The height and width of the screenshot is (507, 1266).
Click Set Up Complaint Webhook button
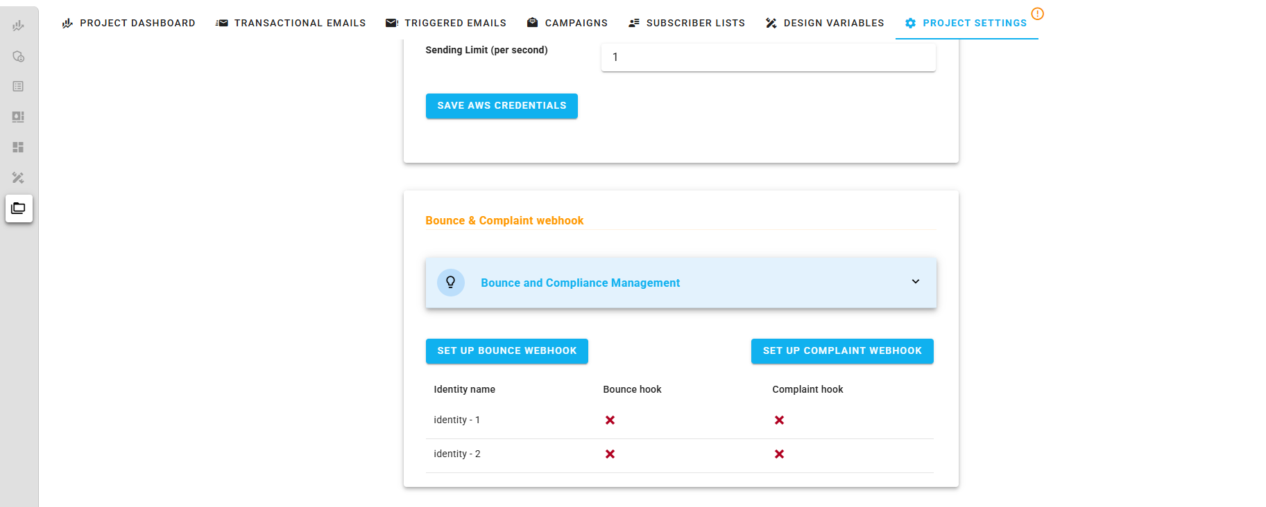pyautogui.click(x=842, y=351)
